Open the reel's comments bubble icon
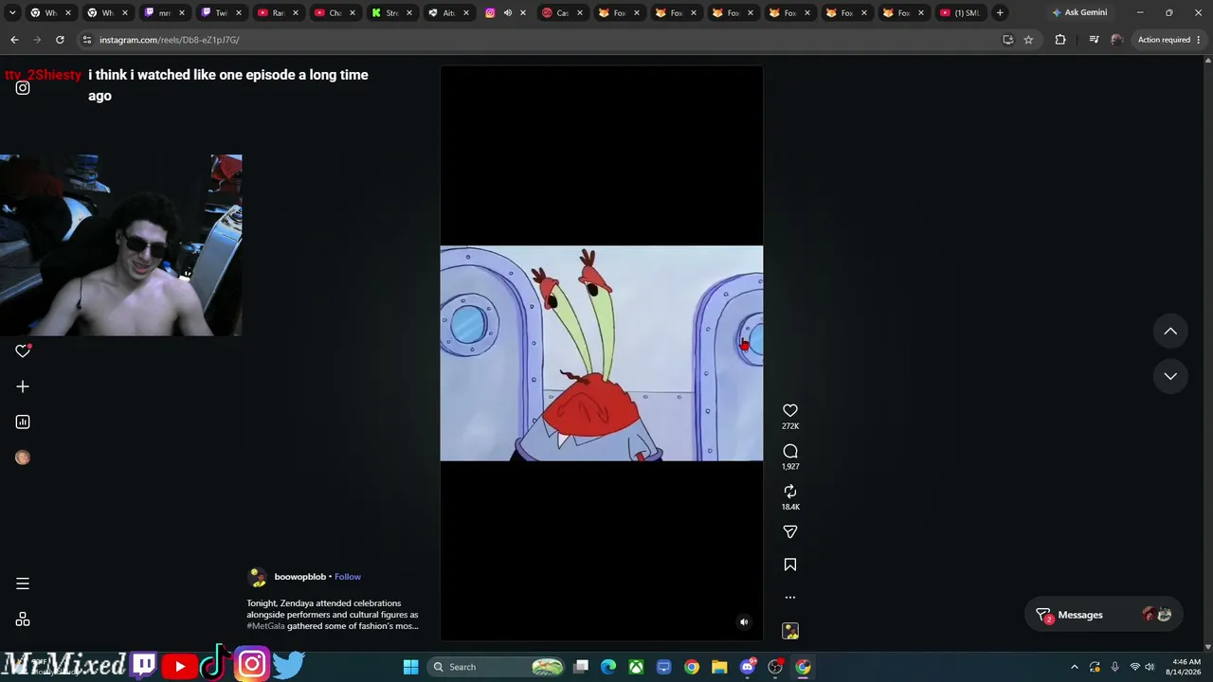Viewport: 1213px width, 682px height. [x=790, y=451]
